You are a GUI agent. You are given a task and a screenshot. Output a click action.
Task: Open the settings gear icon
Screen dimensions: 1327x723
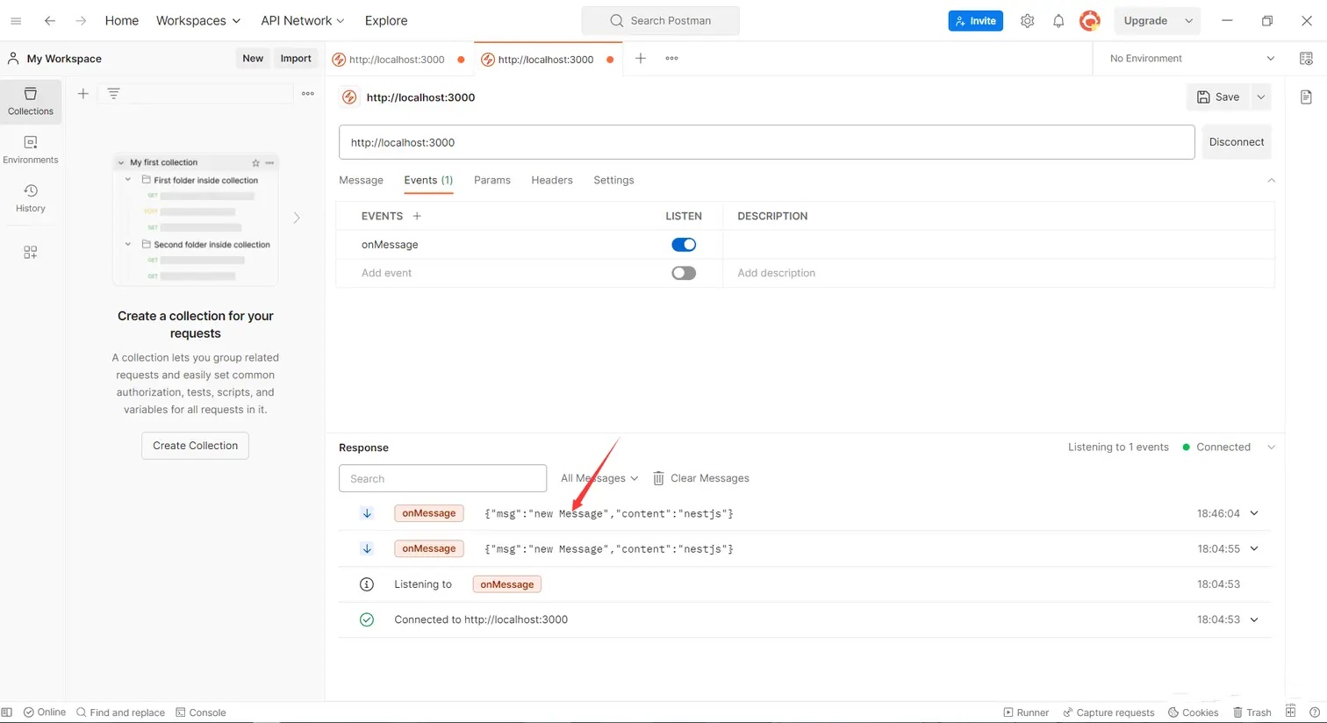[1027, 21]
